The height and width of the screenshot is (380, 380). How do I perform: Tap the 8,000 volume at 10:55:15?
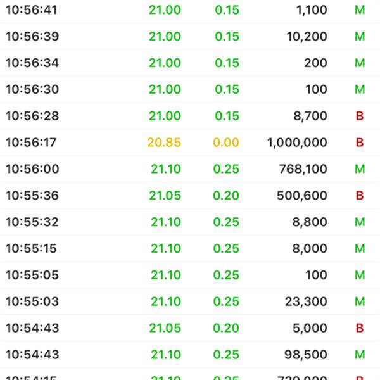click(x=310, y=248)
